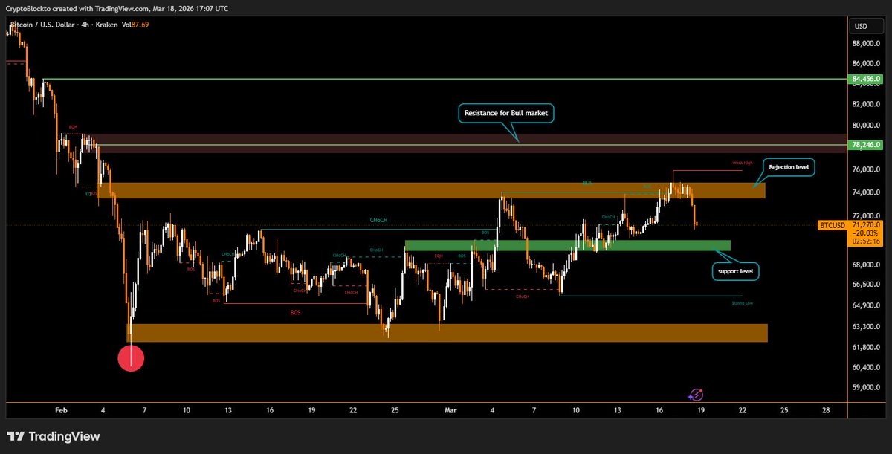Click 63,300.0 on the price axis
This screenshot has height=454, width=892.
(866, 327)
